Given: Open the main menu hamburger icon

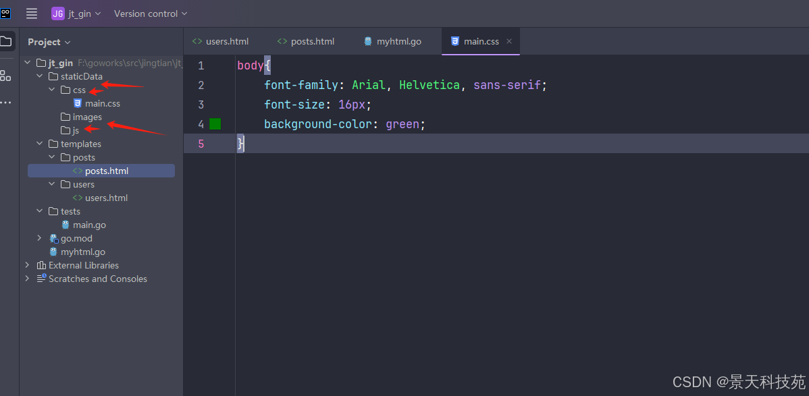Looking at the screenshot, I should pyautogui.click(x=32, y=13).
